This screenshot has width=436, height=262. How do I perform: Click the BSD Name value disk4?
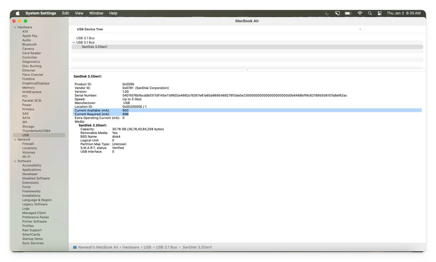pos(116,137)
